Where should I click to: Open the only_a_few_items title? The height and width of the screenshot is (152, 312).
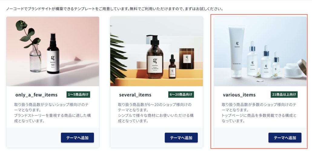click(x=36, y=95)
